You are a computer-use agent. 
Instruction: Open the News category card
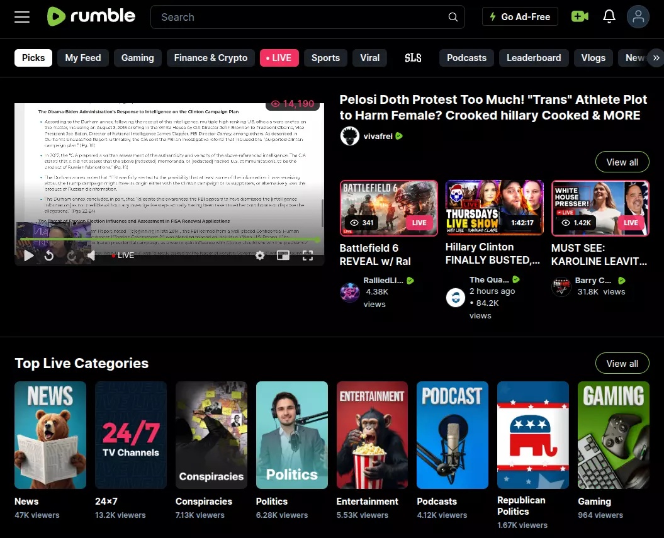click(x=50, y=435)
